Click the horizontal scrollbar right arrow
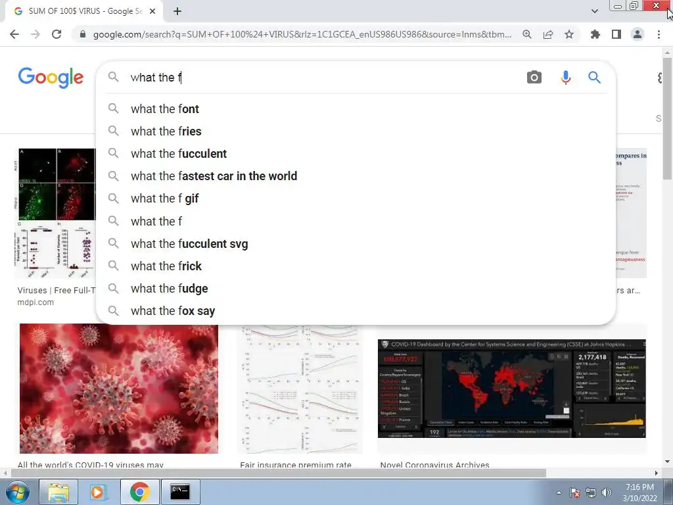 tap(657, 473)
